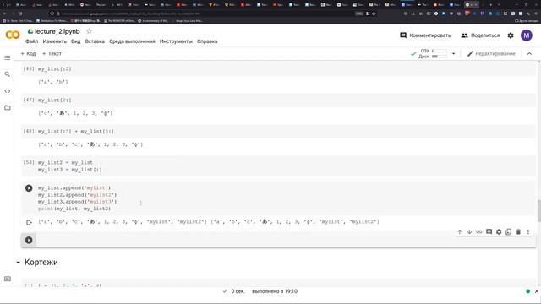Screen dimensions: 541x304
Task: Open the search and replace panel
Action: click(x=8, y=74)
